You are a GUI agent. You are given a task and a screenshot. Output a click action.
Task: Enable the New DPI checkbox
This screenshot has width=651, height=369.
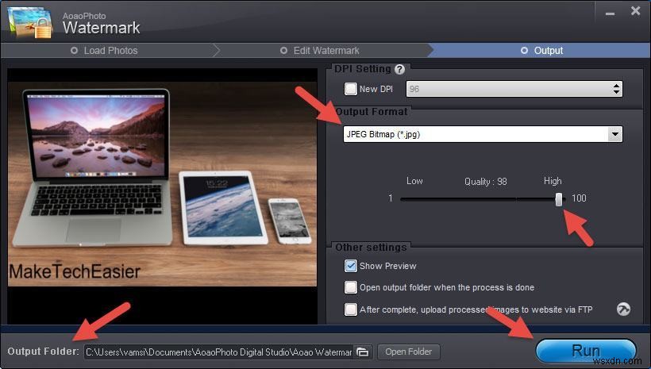(x=351, y=89)
